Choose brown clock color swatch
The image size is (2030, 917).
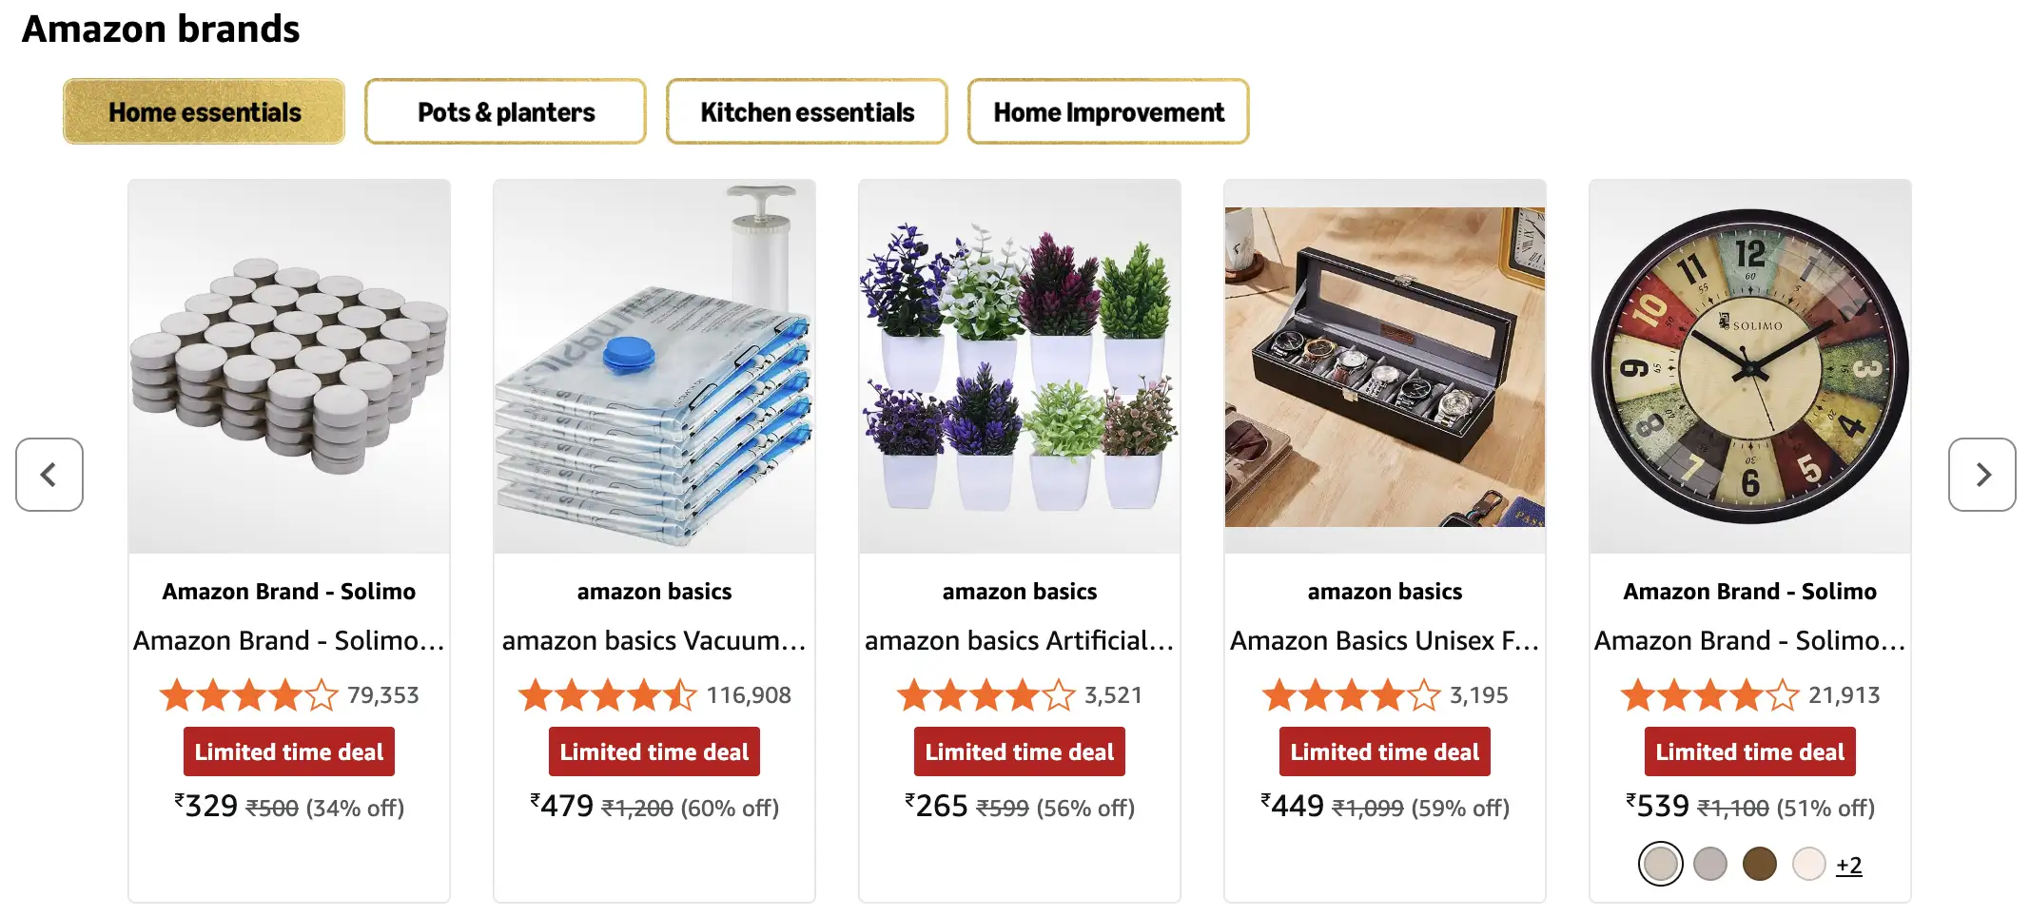[1760, 865]
